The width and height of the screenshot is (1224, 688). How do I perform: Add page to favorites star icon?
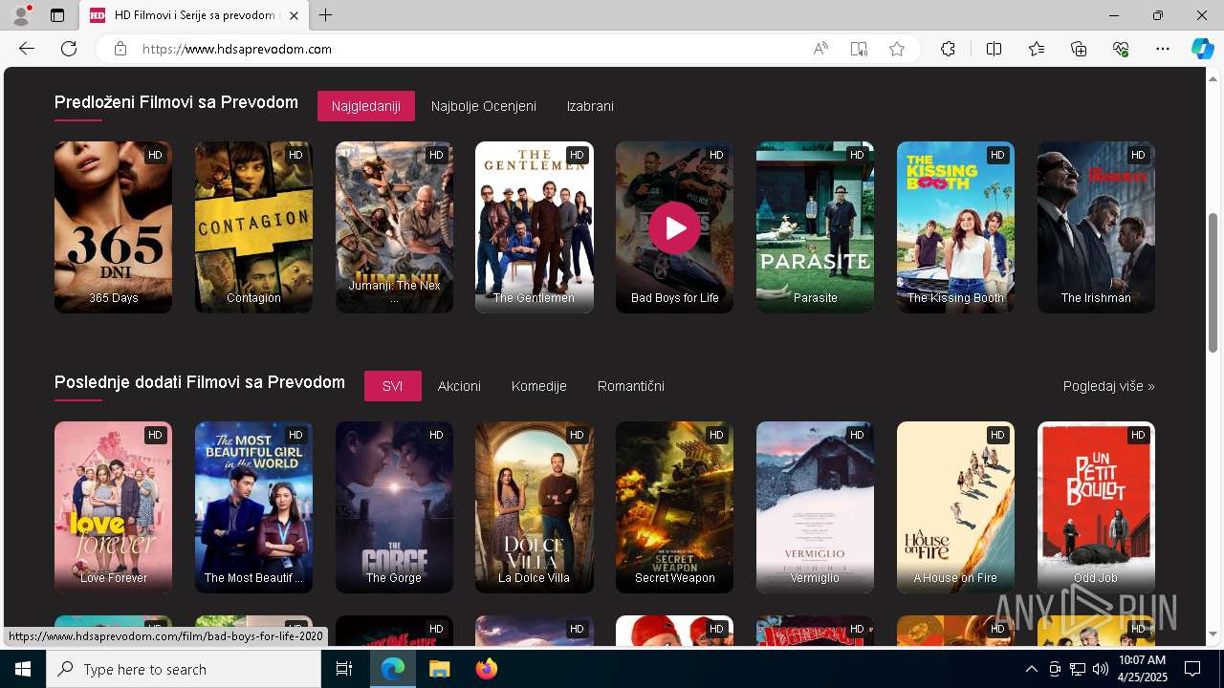click(x=897, y=49)
